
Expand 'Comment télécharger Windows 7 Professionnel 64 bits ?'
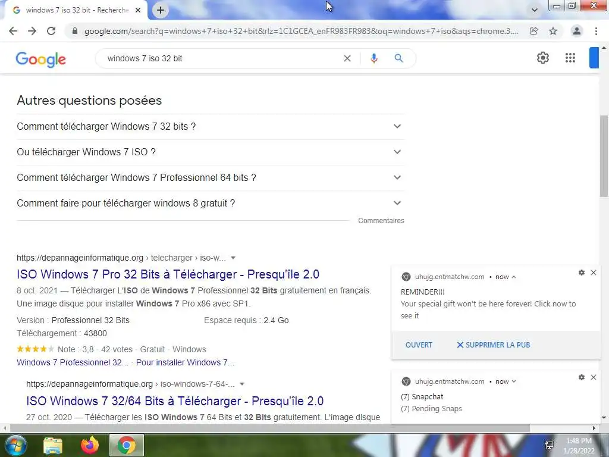(x=211, y=177)
